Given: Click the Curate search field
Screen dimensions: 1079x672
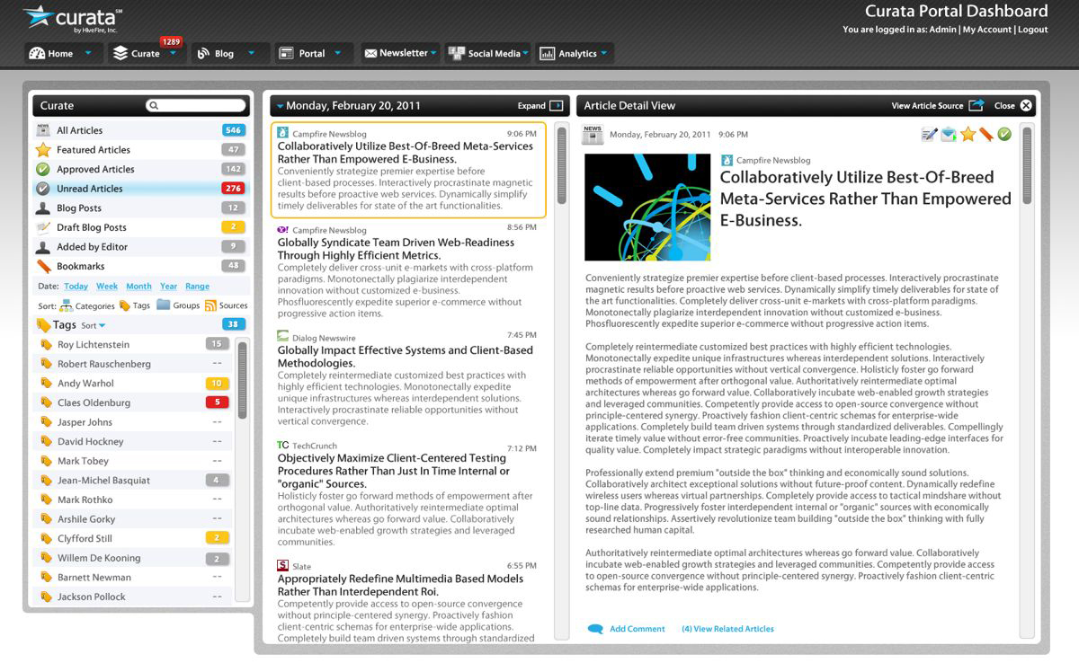Looking at the screenshot, I should [x=198, y=105].
